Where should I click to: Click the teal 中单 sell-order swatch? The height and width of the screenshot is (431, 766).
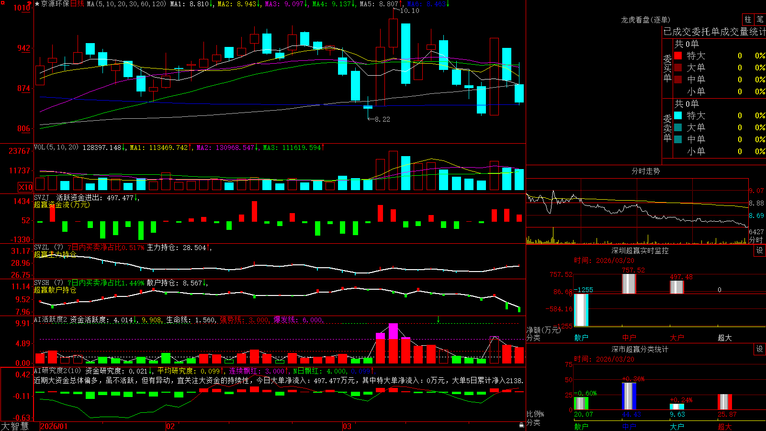[x=678, y=139]
